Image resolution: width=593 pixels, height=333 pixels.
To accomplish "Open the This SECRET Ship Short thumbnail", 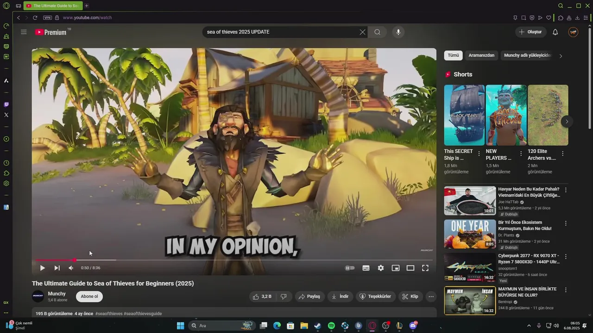I will pyautogui.click(x=464, y=115).
